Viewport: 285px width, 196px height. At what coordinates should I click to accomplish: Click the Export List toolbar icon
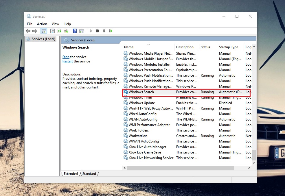(x=66, y=31)
